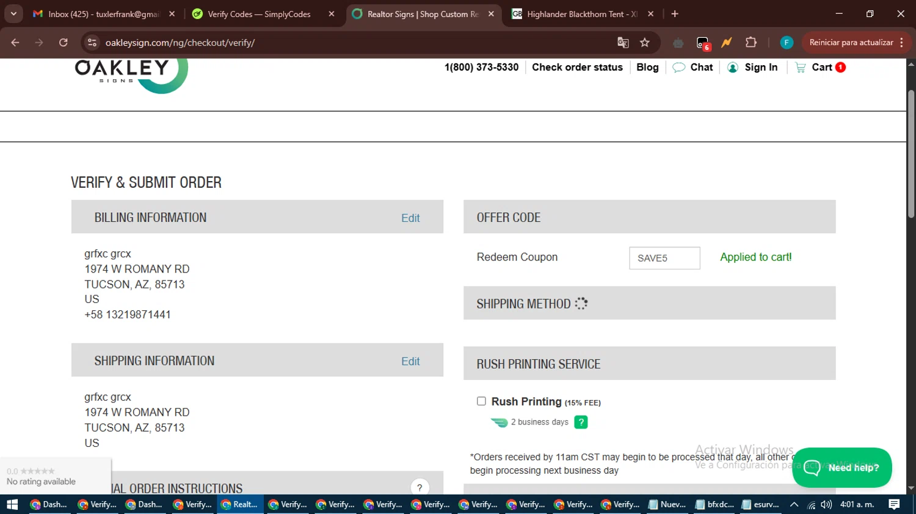This screenshot has width=916, height=514.
Task: Switch to Verify Codes SimplyCodes tab
Action: [263, 14]
